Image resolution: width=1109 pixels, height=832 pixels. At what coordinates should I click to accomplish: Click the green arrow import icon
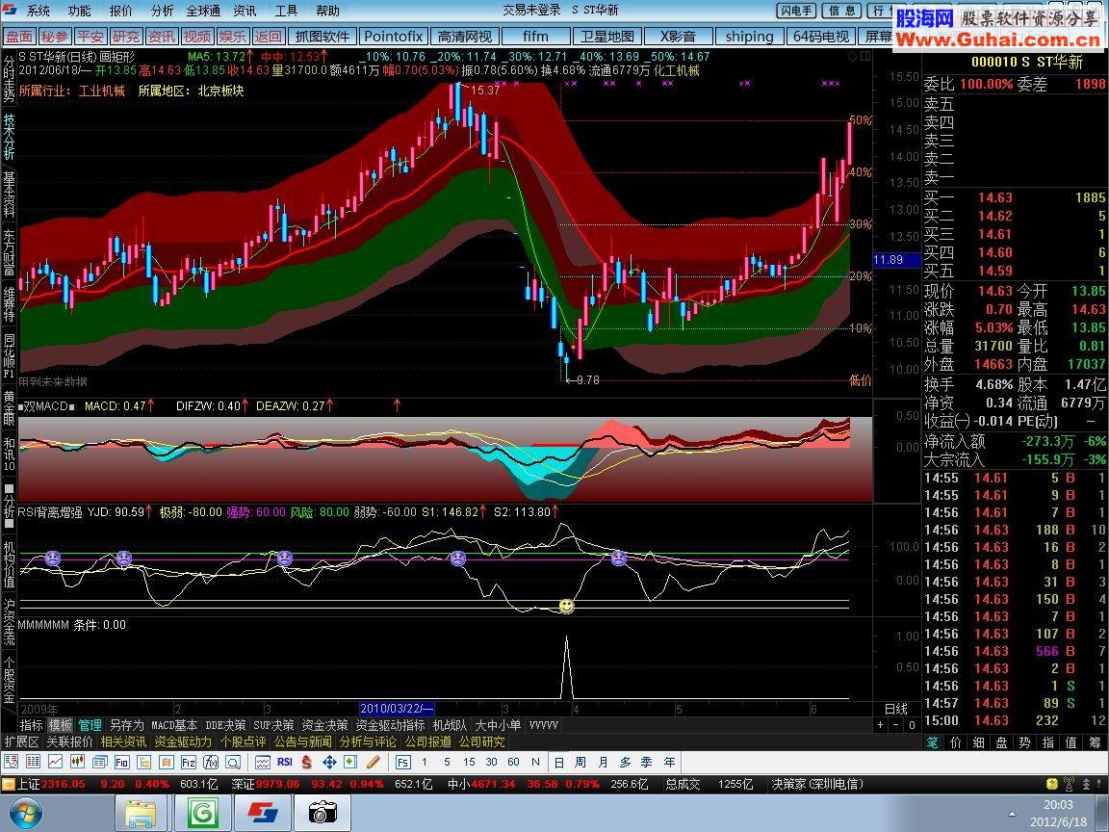(x=350, y=762)
